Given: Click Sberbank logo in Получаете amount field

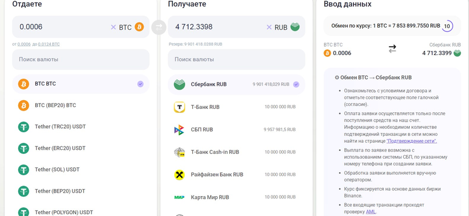Looking at the screenshot, I should pyautogui.click(x=295, y=27).
